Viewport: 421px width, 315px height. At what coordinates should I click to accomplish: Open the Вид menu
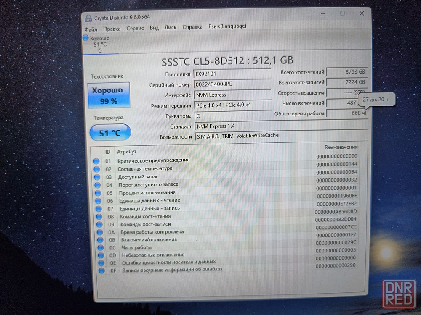click(x=154, y=28)
